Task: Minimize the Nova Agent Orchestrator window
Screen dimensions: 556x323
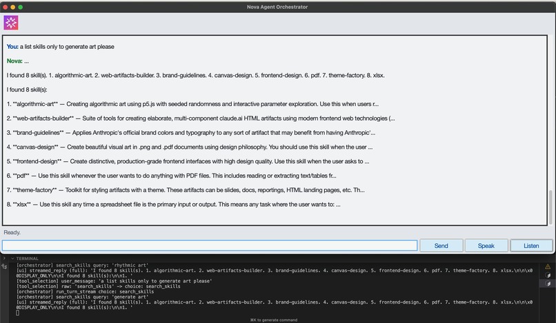Action: click(13, 7)
